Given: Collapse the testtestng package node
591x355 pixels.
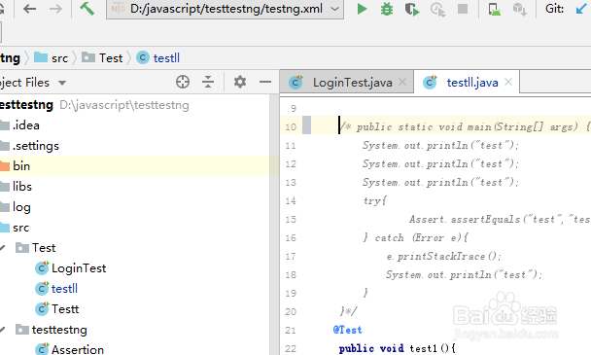Looking at the screenshot, I should click(3, 330).
